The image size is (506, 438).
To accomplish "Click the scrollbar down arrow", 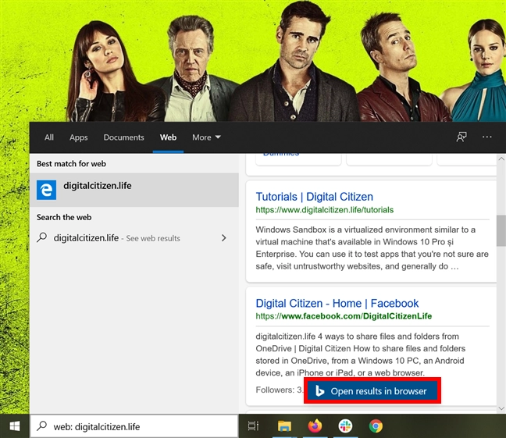I will [501, 408].
